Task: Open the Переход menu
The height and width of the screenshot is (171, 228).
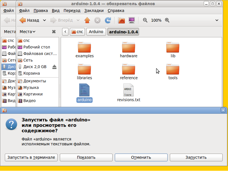Action: pyautogui.click(x=72, y=11)
